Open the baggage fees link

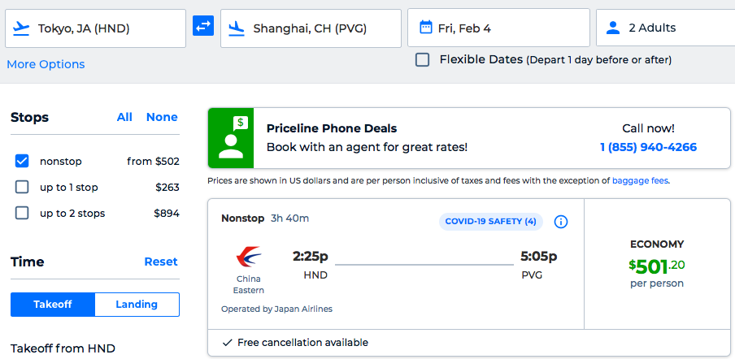(639, 180)
